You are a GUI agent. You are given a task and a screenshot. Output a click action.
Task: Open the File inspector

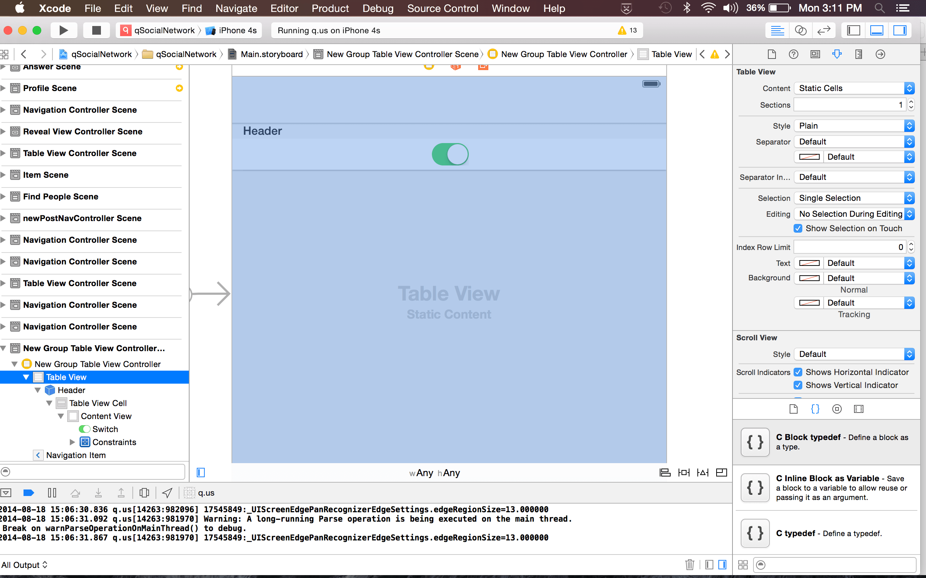click(x=771, y=54)
